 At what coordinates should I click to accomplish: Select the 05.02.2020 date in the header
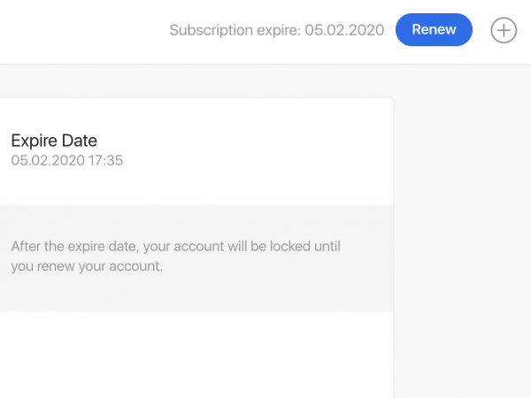344,31
